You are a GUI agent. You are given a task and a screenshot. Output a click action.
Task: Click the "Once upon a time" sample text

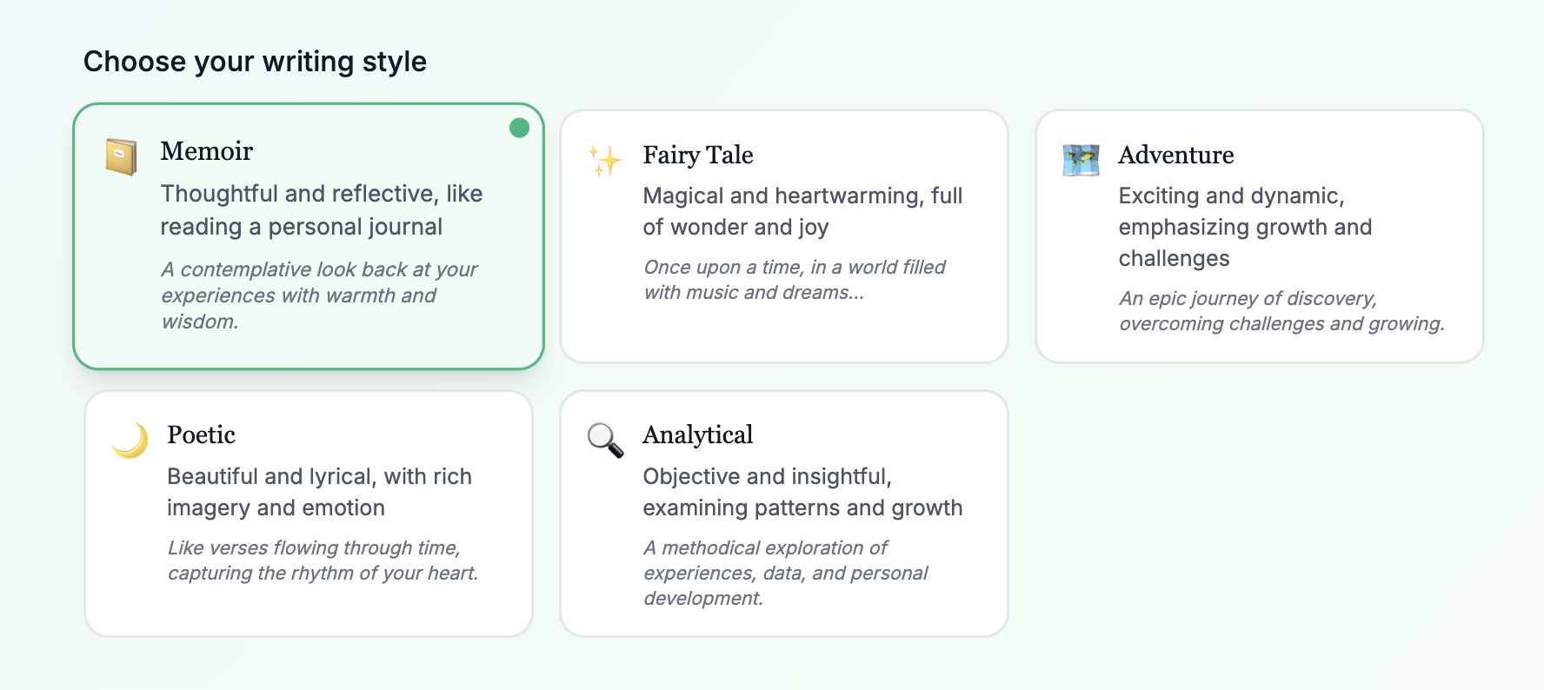coord(794,280)
